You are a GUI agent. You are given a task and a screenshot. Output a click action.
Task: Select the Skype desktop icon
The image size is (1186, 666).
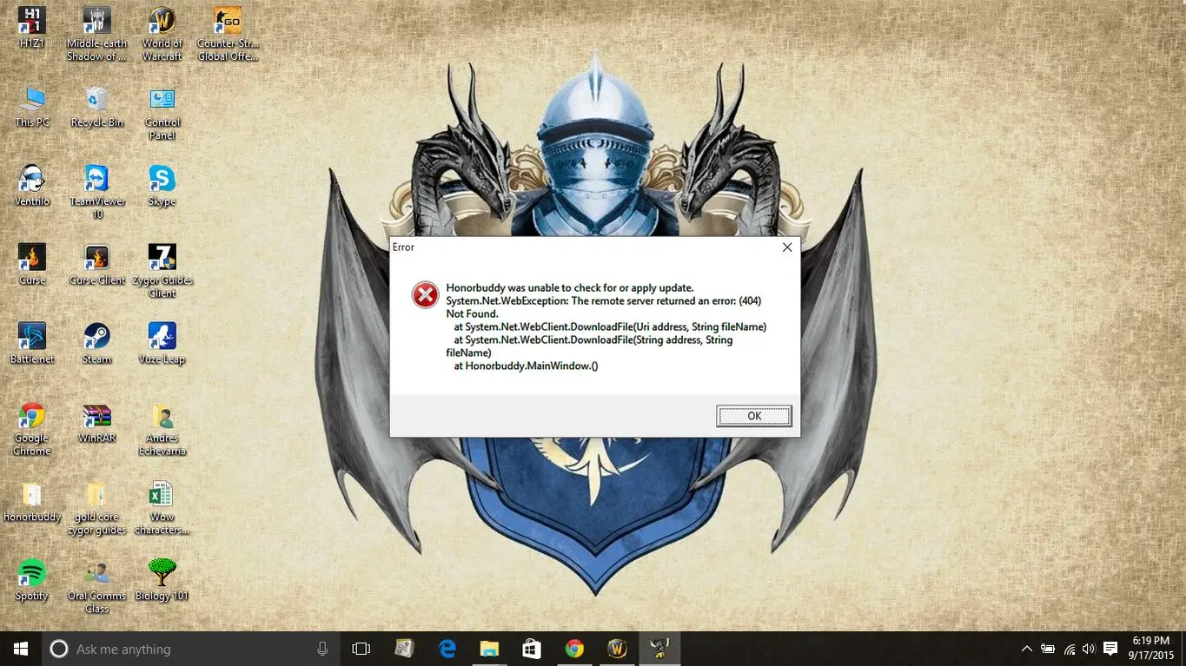(x=162, y=186)
